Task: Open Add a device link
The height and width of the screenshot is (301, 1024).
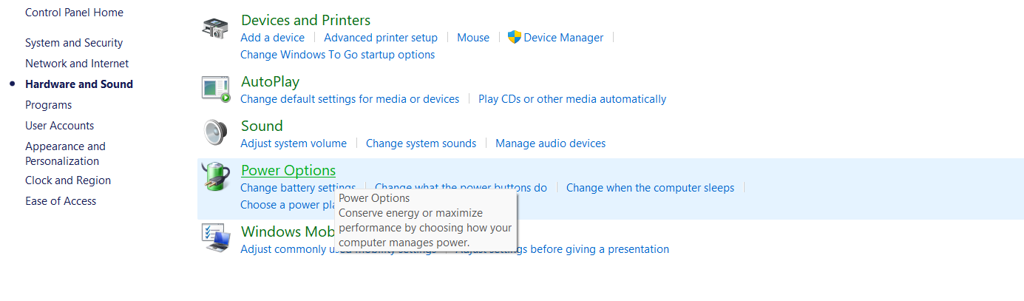Action: pyautogui.click(x=272, y=38)
